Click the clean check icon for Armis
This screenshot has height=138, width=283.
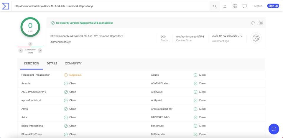click(x=66, y=109)
